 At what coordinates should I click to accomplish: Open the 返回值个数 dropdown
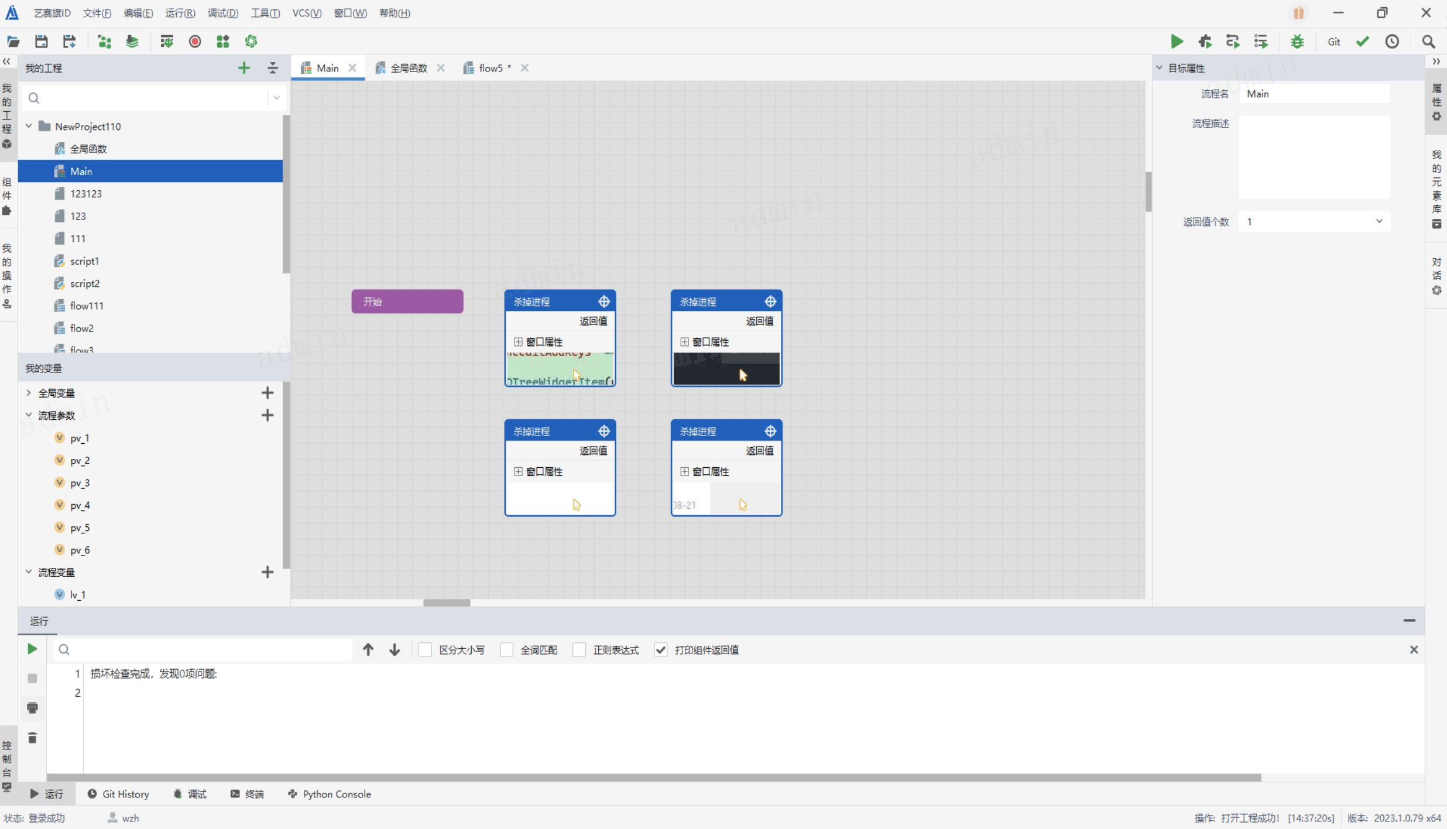pos(1314,222)
